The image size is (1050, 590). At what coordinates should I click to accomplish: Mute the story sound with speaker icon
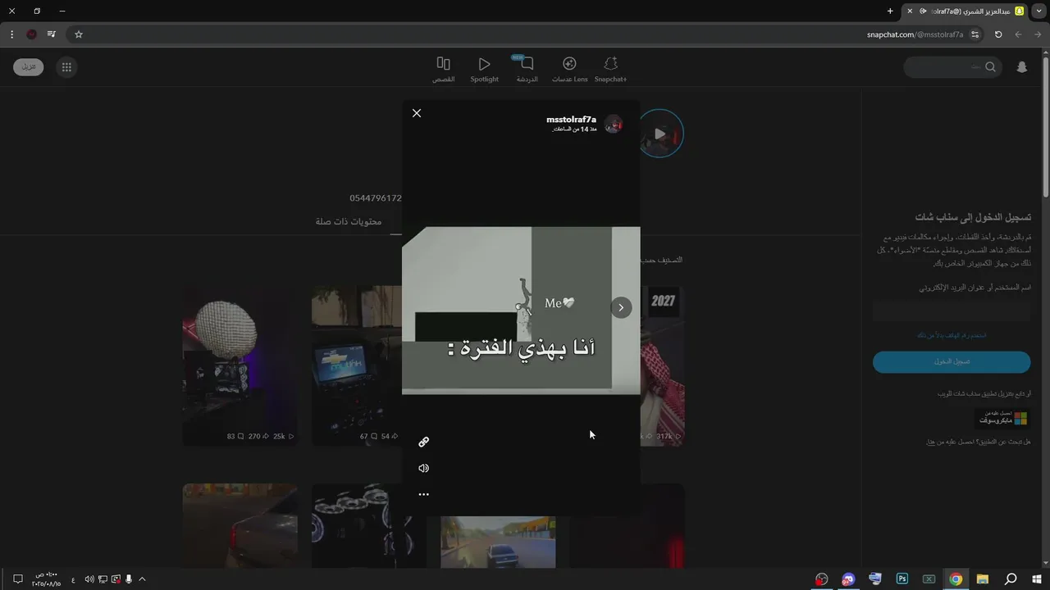click(423, 468)
